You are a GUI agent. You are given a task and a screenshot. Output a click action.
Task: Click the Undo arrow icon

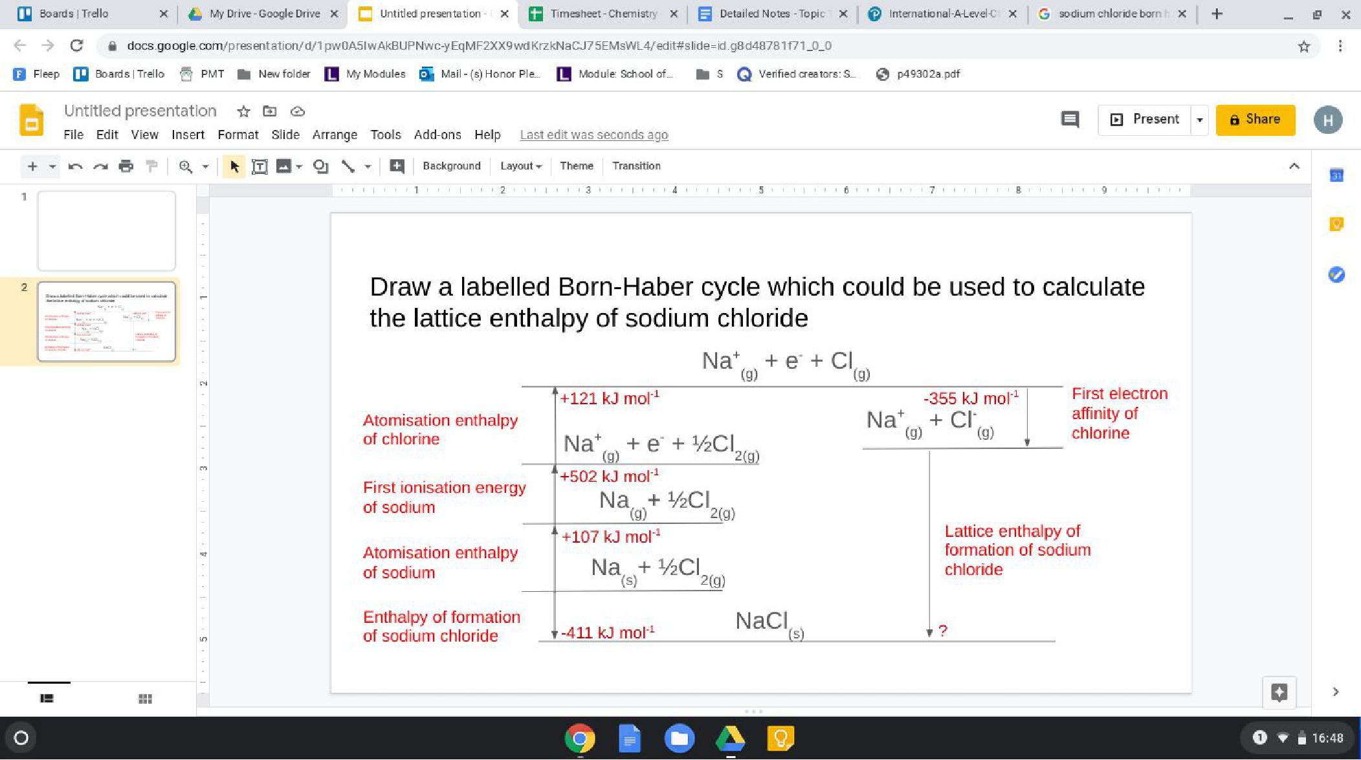point(75,166)
